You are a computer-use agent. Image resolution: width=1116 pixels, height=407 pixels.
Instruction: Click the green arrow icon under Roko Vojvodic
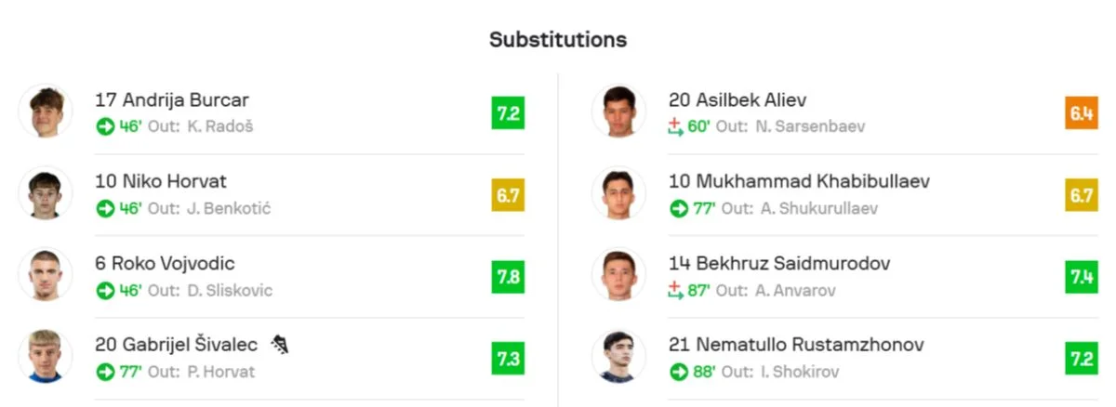pyautogui.click(x=104, y=290)
